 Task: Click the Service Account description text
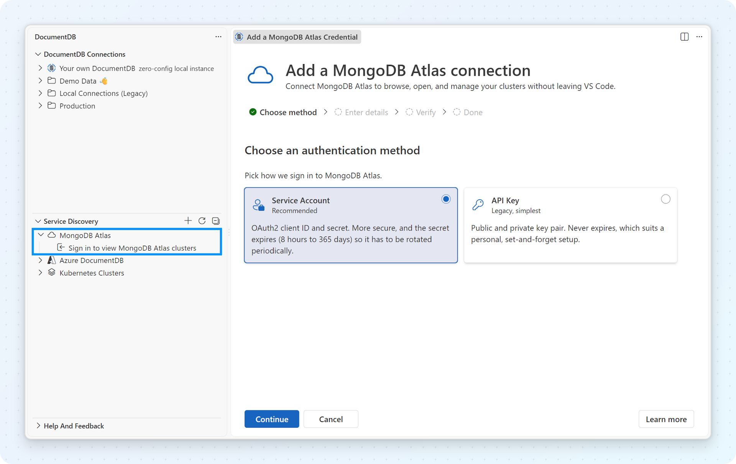pos(350,239)
